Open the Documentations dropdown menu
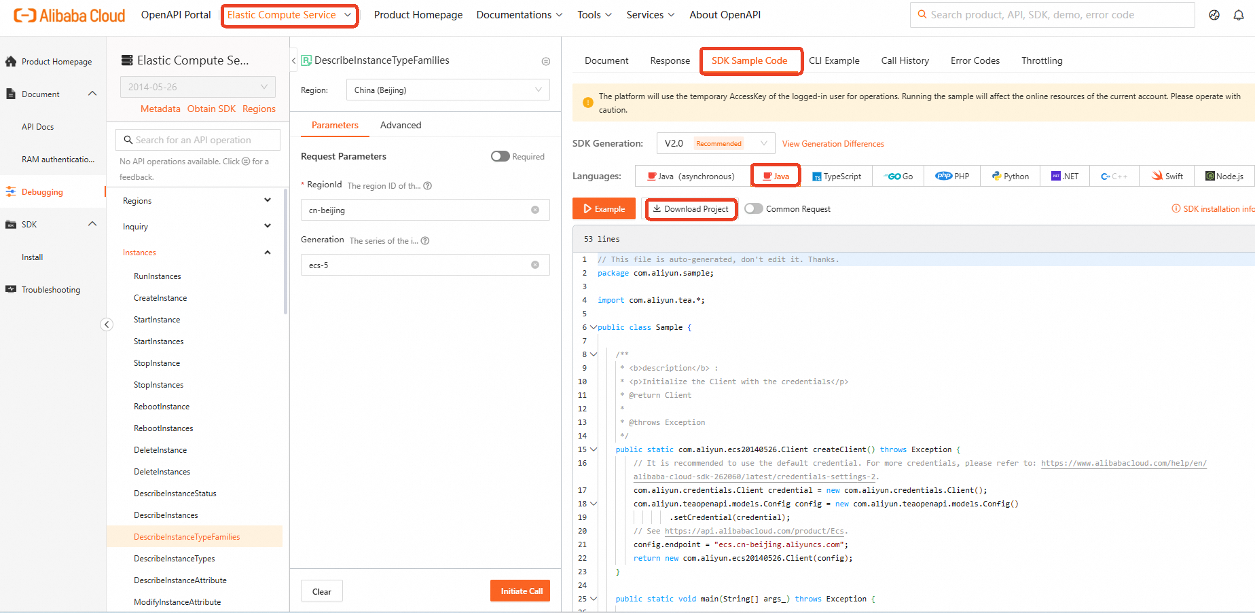The image size is (1255, 613). pyautogui.click(x=520, y=15)
